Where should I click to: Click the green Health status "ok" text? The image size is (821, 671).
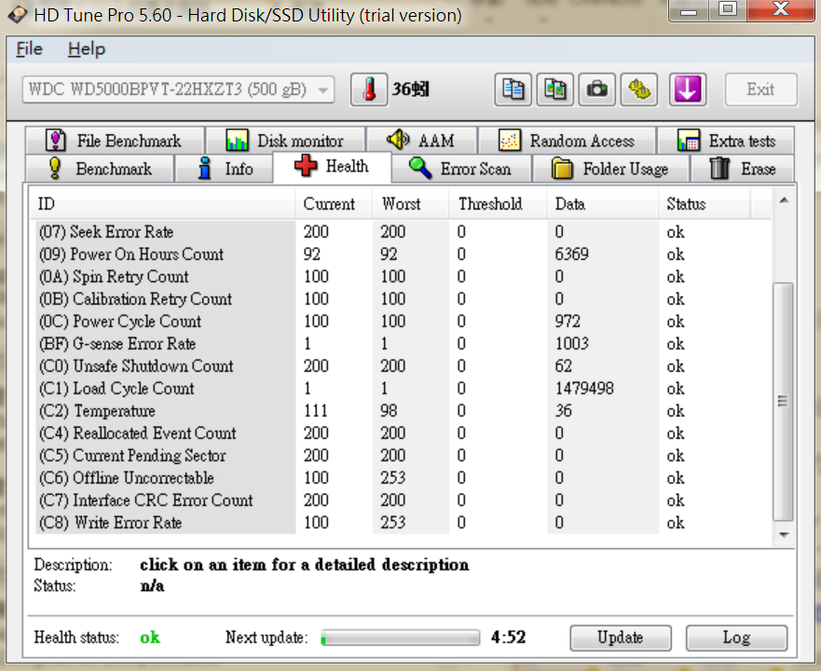tap(150, 637)
